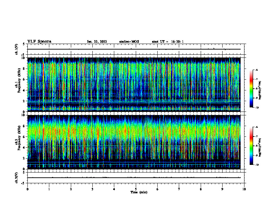
Task: Click time axis tick label "2" minutes
Action: coord(71,189)
